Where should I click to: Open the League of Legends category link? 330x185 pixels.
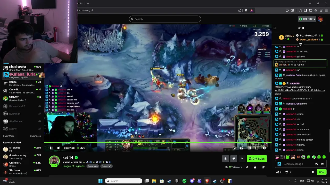[73, 166]
